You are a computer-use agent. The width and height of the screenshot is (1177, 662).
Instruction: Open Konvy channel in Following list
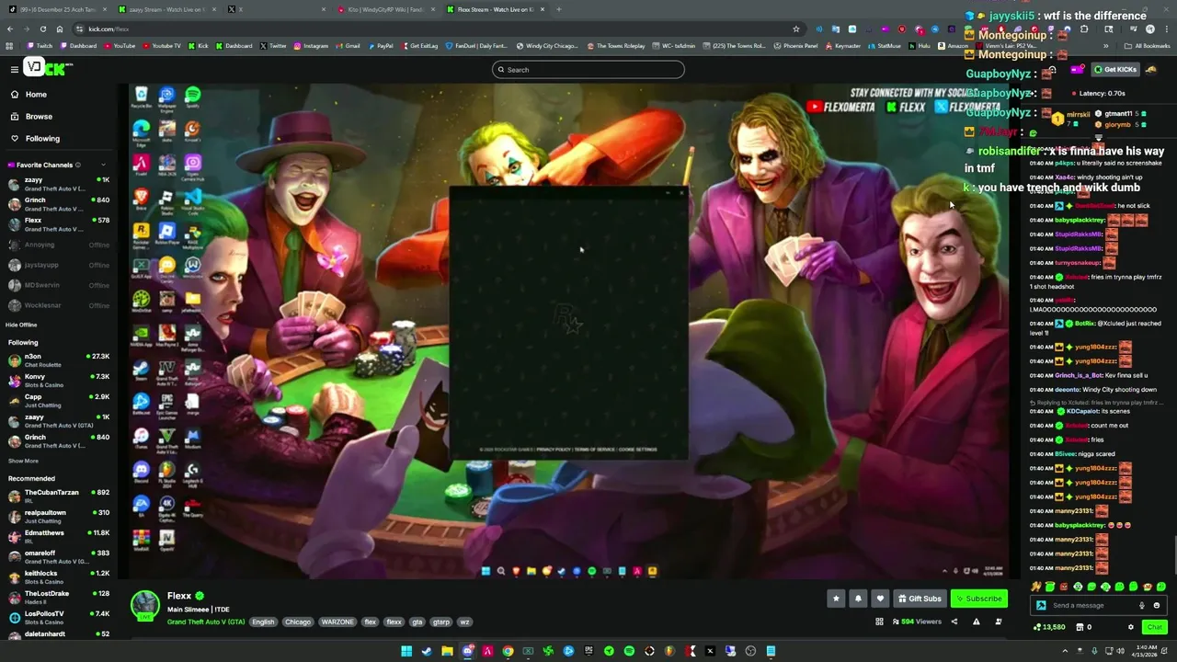[59, 380]
